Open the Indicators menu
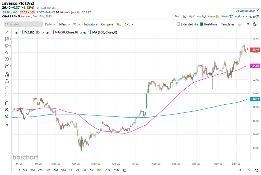 click(91, 24)
